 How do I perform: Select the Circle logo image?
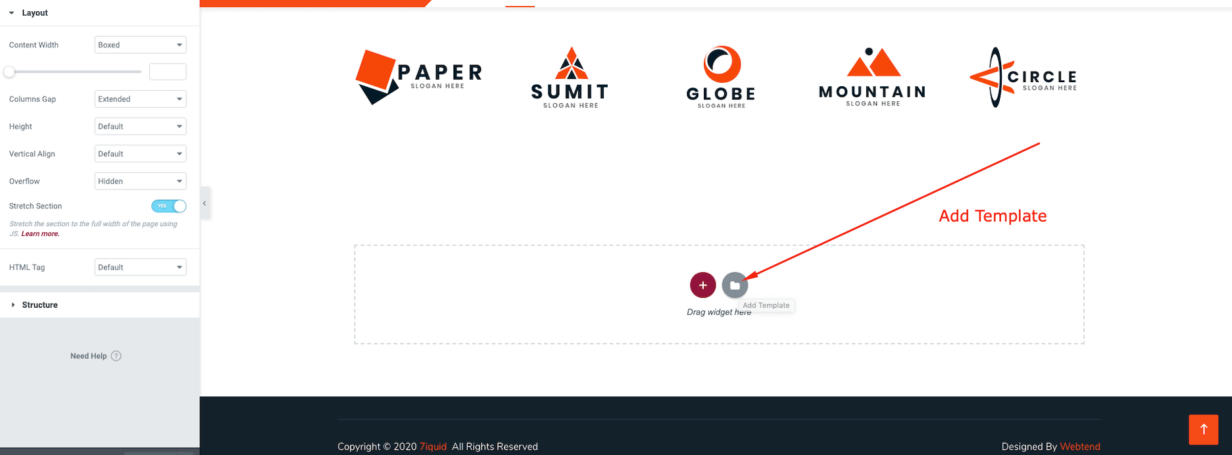[1023, 78]
